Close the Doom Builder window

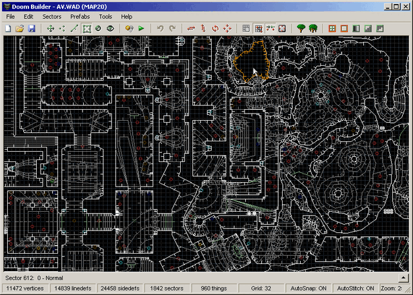click(x=406, y=6)
